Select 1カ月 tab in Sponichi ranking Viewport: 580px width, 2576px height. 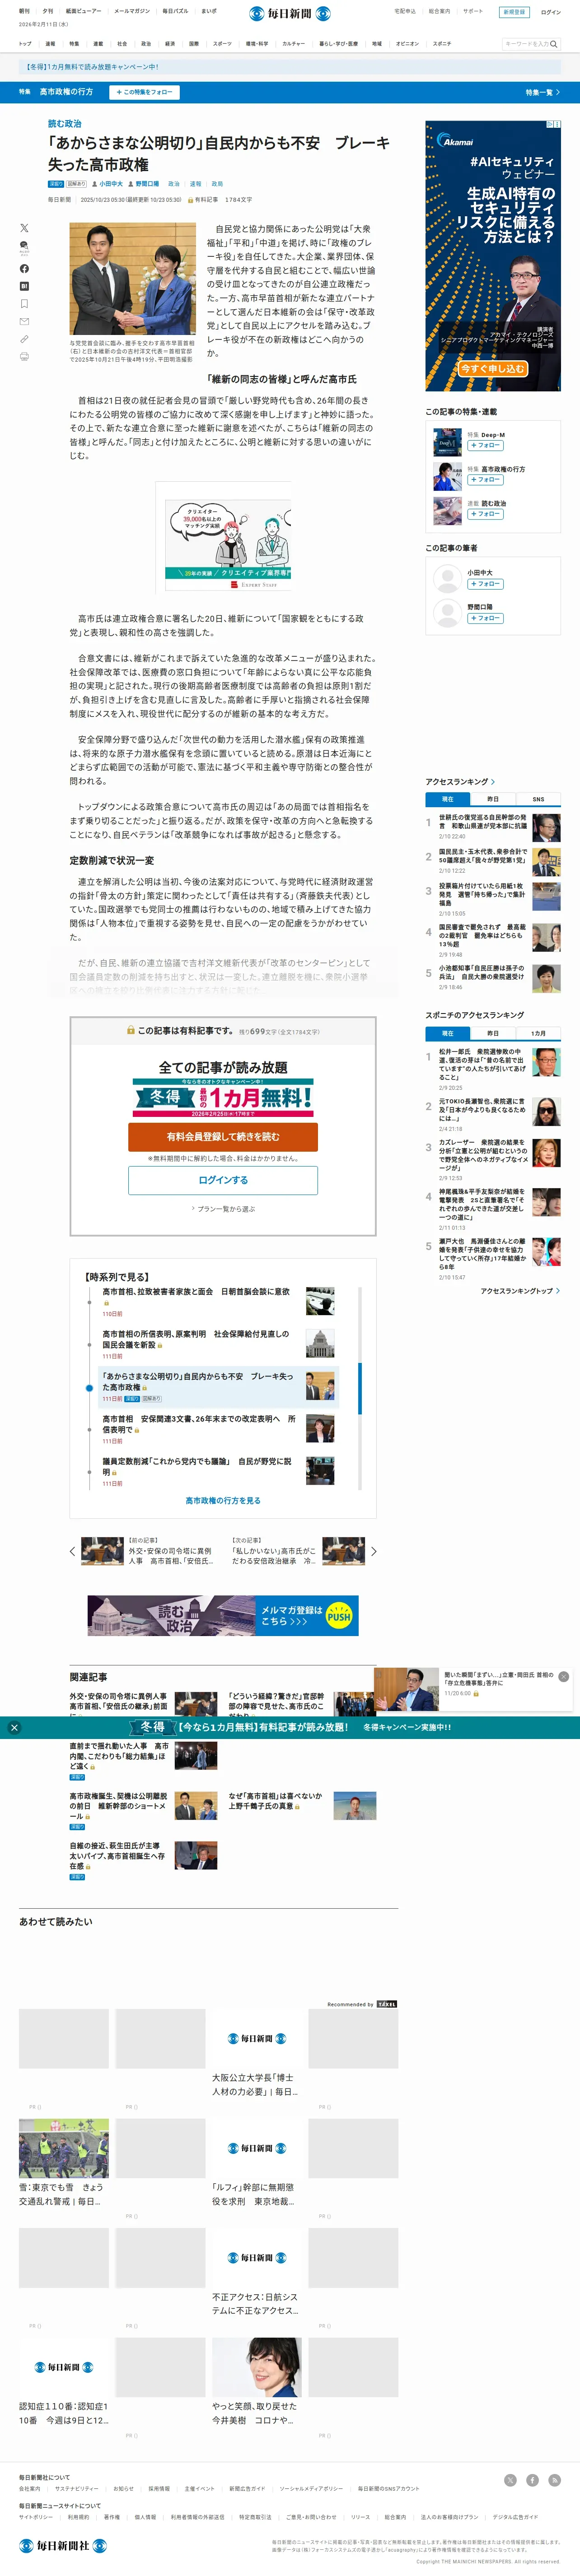coord(538,1033)
